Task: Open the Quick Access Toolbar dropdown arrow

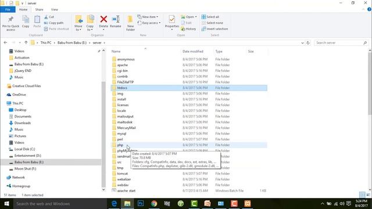Action: click(x=22, y=3)
